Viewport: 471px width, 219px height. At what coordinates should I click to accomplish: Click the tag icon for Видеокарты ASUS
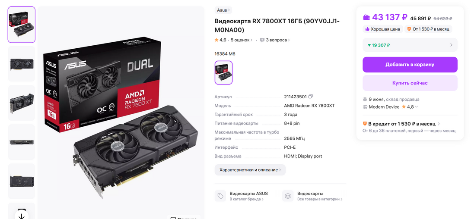[x=220, y=196]
